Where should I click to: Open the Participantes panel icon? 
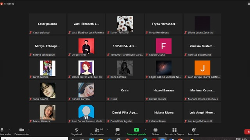click(97, 130)
